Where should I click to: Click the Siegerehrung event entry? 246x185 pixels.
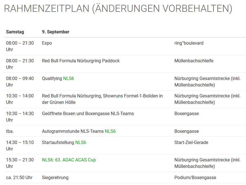click(x=55, y=177)
